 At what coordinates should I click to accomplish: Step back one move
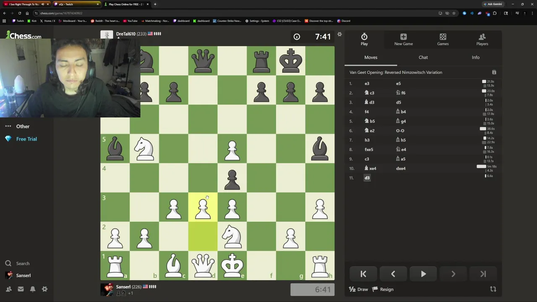click(x=393, y=274)
